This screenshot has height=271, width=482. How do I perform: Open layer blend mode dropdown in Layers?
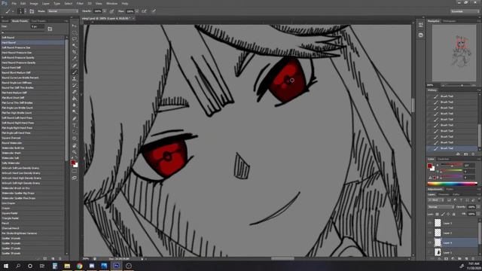(x=441, y=207)
